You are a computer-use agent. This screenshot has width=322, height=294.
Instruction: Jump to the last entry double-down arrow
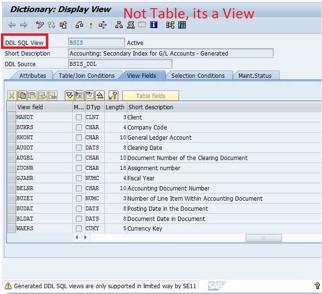(x=70, y=96)
